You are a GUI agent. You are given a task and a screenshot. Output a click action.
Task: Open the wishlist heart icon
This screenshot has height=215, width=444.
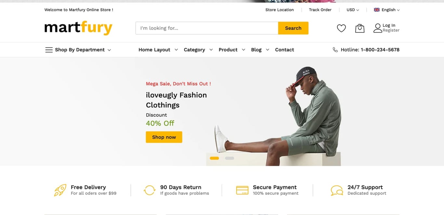(x=341, y=28)
